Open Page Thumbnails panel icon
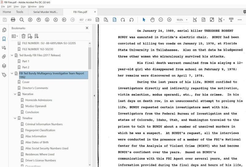Image resolution: width=246 pixels, height=167 pixels. tap(4, 30)
